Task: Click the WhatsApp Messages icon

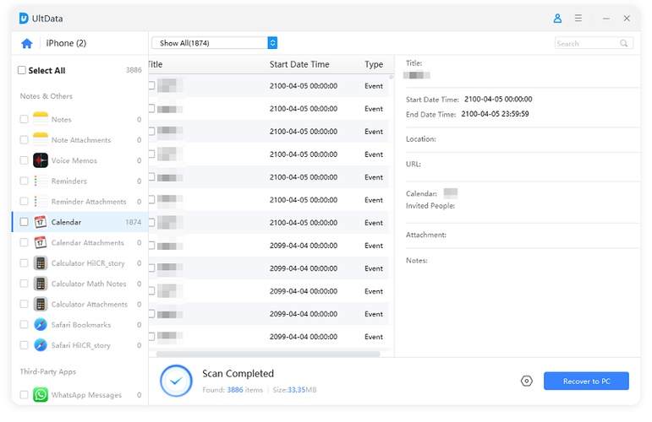Action: coord(41,395)
